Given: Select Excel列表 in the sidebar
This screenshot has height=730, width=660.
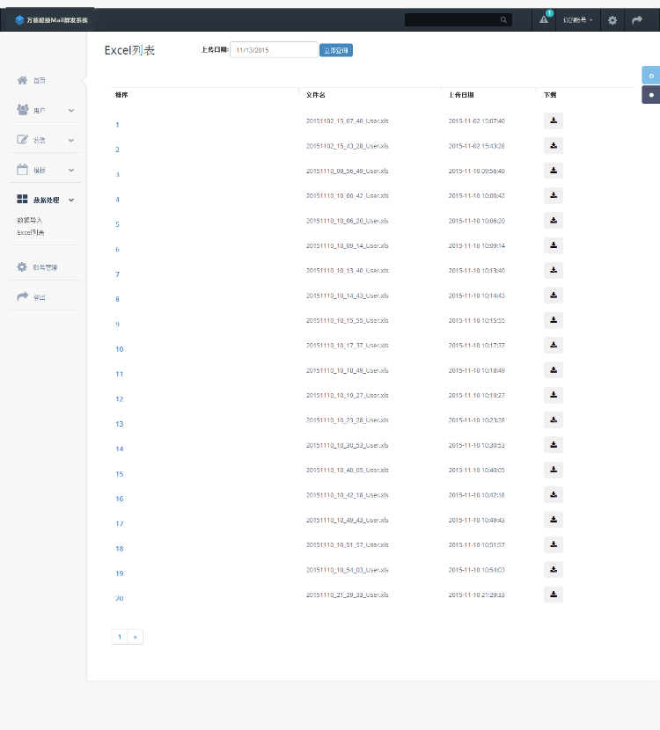Looking at the screenshot, I should pos(31,233).
